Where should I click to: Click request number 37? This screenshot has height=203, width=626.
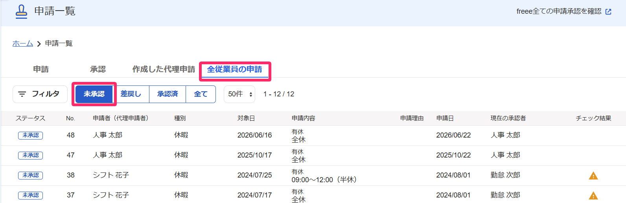(x=71, y=195)
